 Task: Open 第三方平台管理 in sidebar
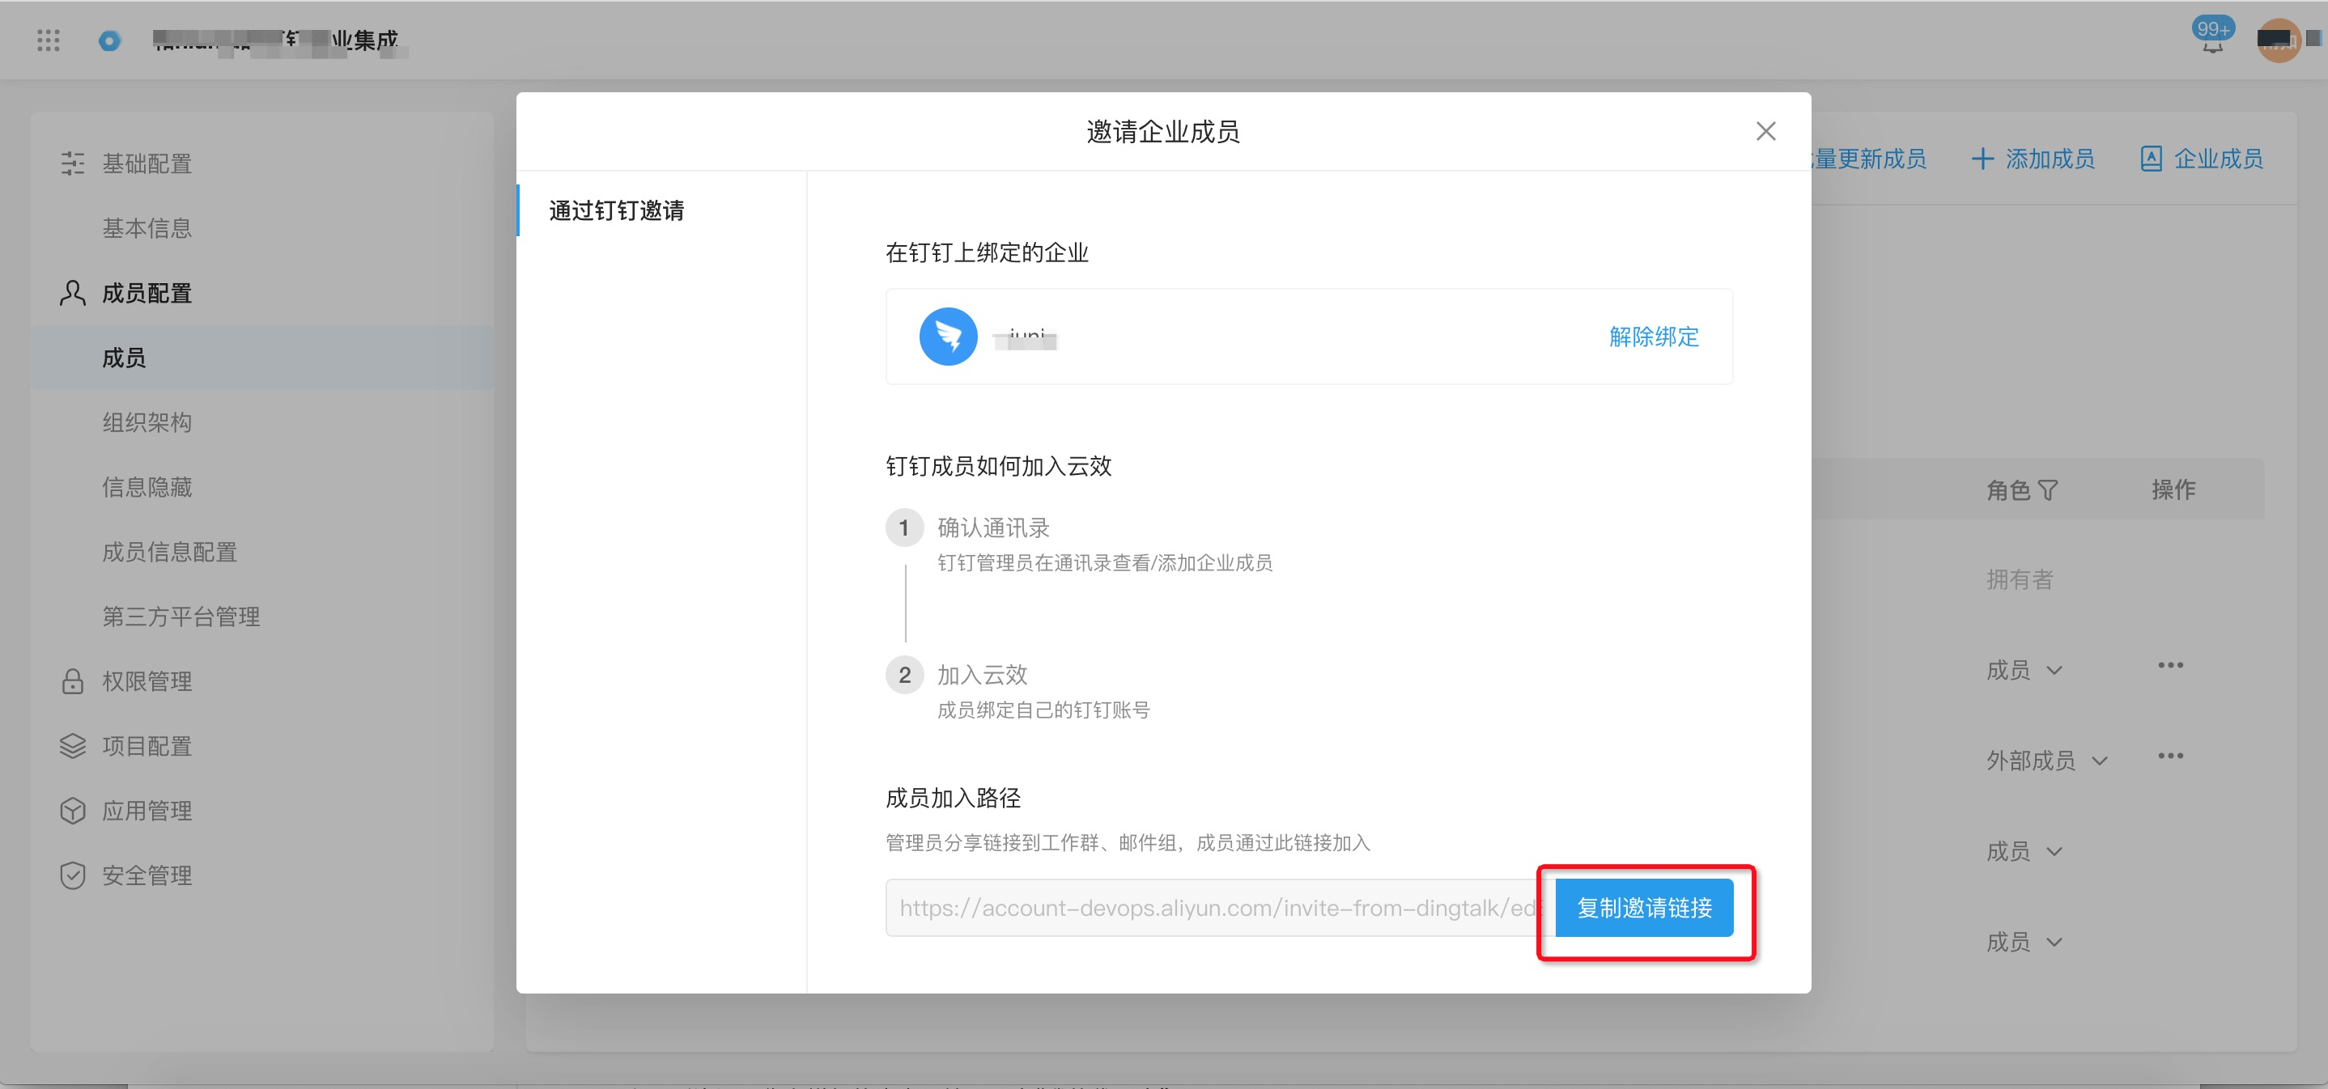tap(181, 617)
